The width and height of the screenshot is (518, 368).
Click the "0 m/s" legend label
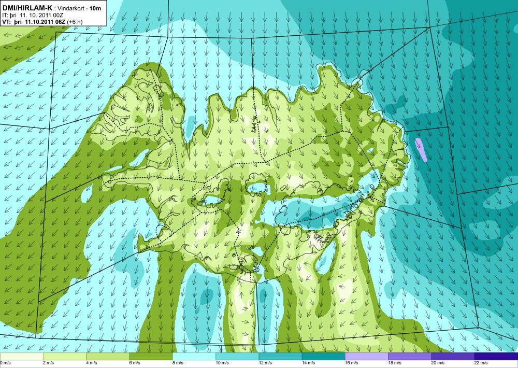(5, 363)
